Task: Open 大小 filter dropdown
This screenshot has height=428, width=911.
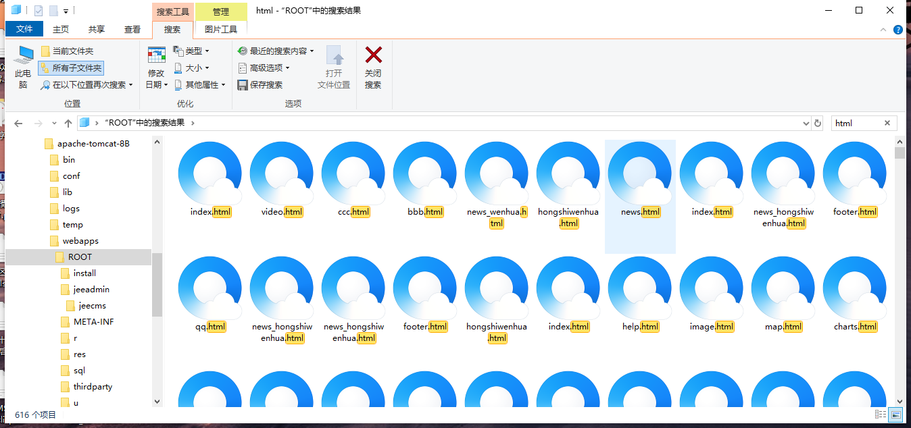Action: [x=191, y=68]
